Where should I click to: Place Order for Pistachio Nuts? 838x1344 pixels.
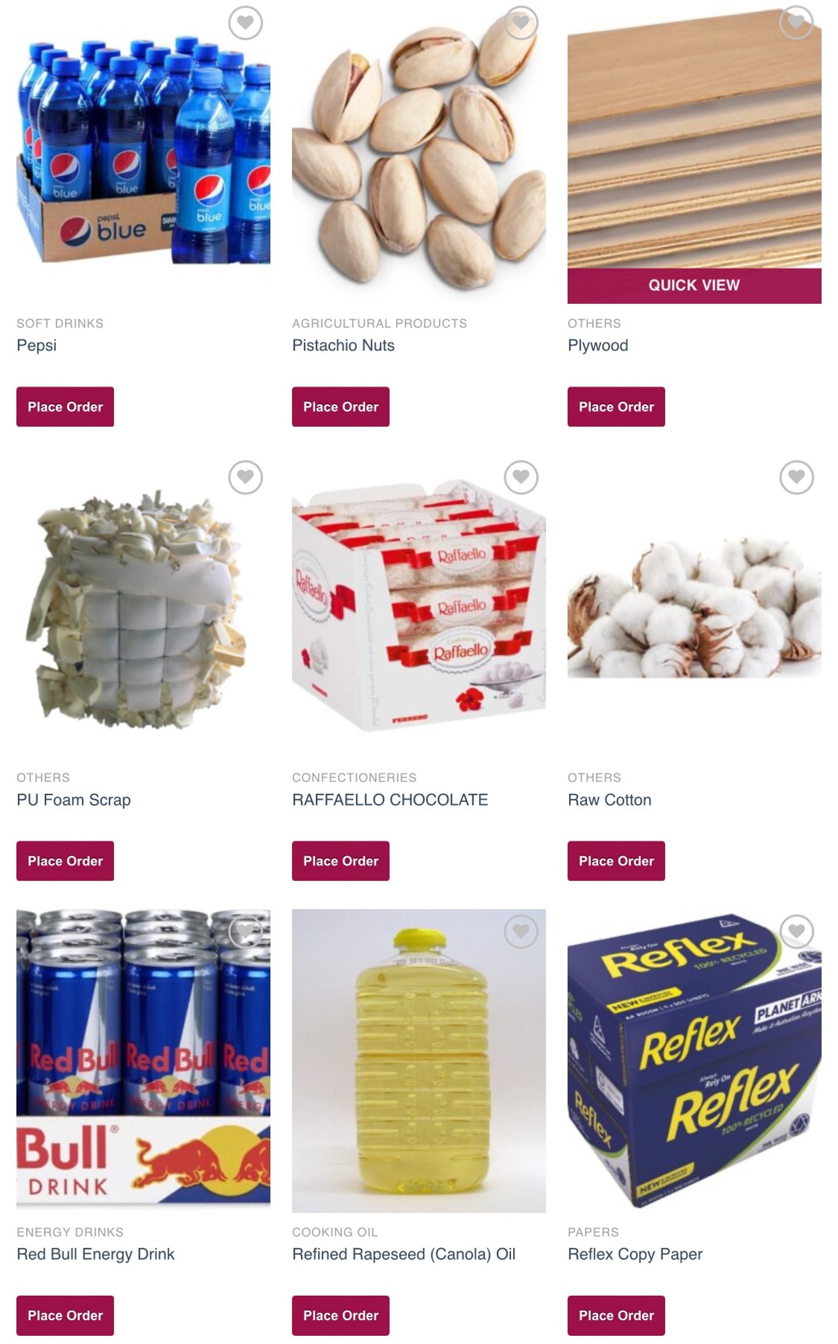click(x=340, y=407)
